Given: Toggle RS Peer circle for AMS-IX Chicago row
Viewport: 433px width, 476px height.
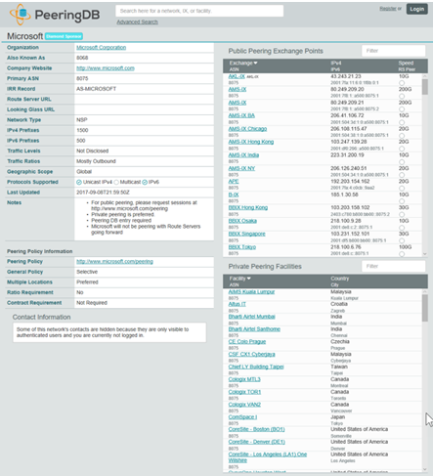Looking at the screenshot, I should click(402, 135).
